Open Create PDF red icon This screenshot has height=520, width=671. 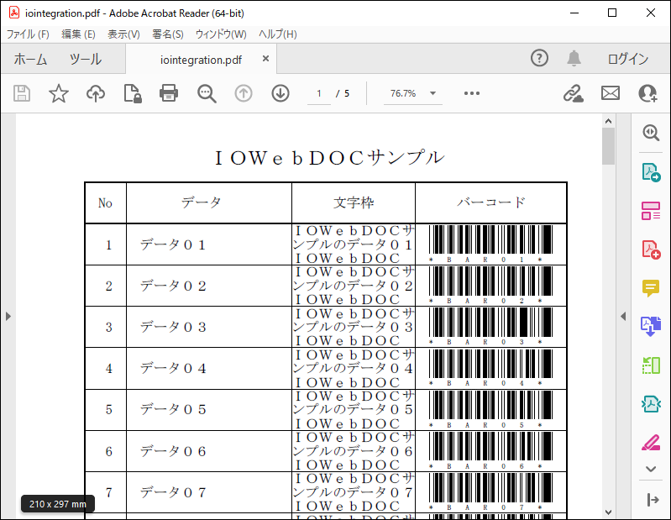coord(651,249)
